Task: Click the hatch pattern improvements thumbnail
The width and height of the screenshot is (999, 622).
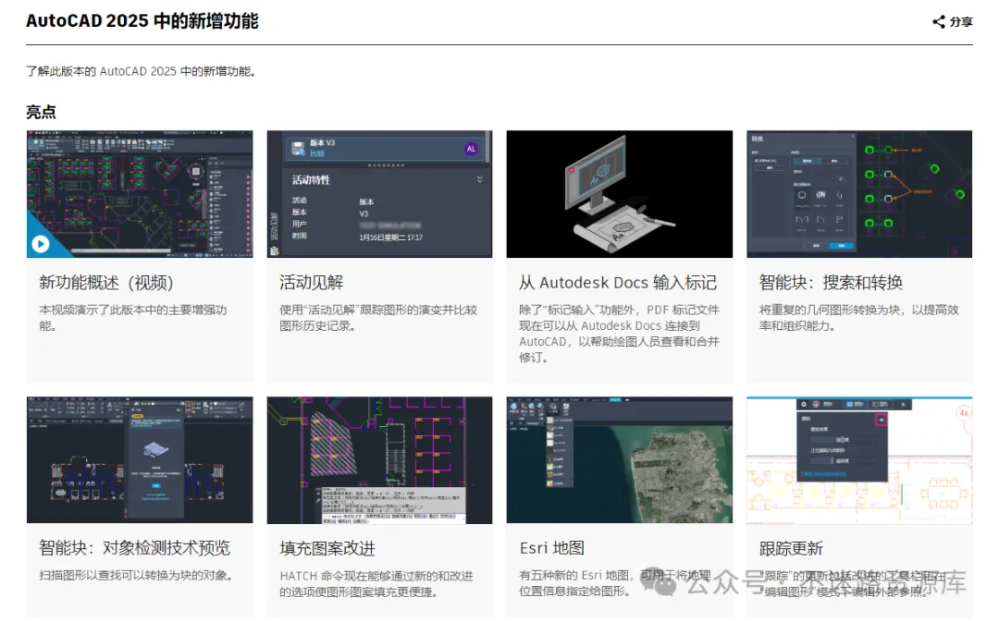Action: 380,459
